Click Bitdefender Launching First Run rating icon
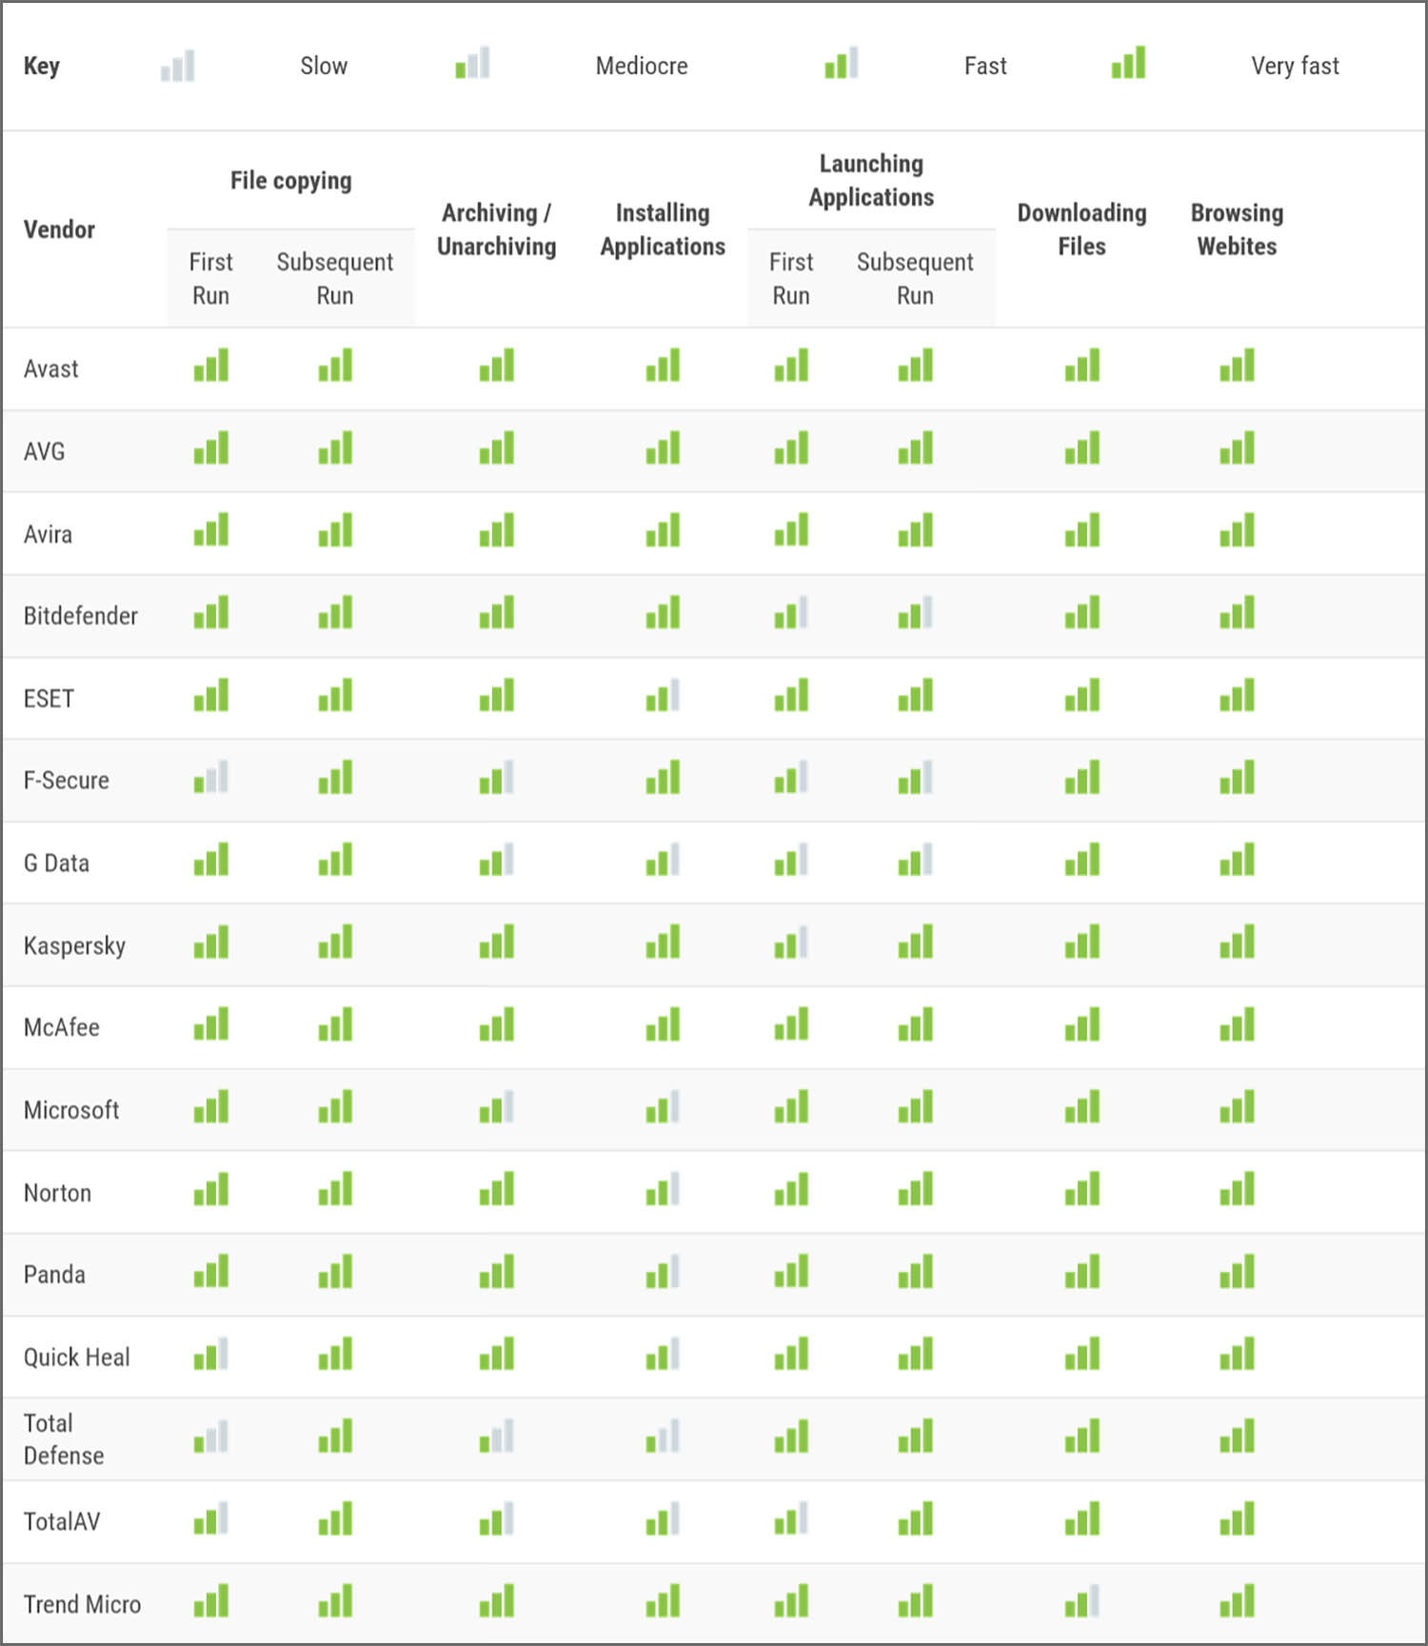Image resolution: width=1428 pixels, height=1646 pixels. (x=791, y=612)
